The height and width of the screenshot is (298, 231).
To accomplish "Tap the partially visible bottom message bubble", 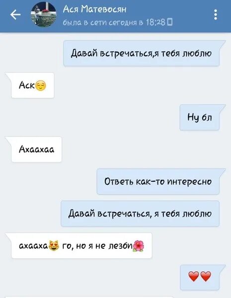I will pyautogui.click(x=89, y=297).
